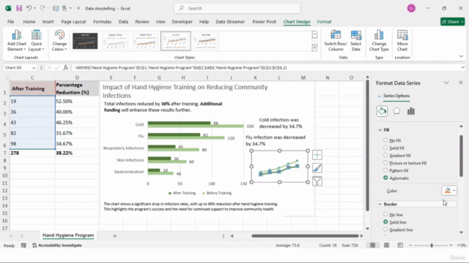The height and width of the screenshot is (263, 469).
Task: Open Add Chart Element menu
Action: pyautogui.click(x=17, y=41)
